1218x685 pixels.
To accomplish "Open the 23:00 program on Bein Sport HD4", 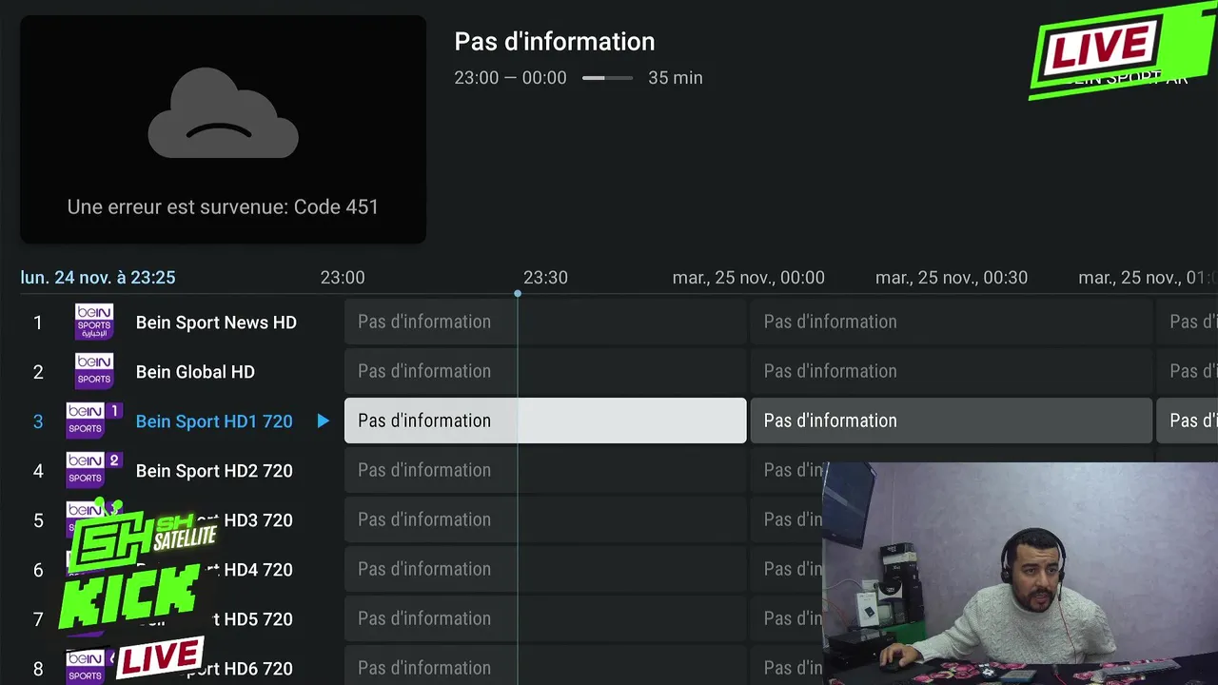I will [x=545, y=569].
